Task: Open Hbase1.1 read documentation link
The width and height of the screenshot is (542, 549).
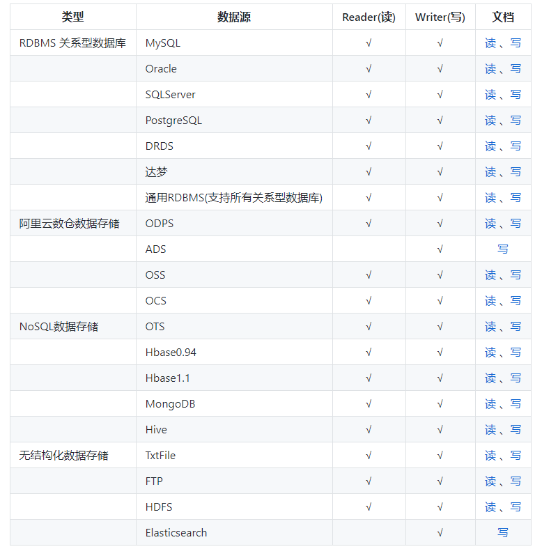Action: pos(490,378)
